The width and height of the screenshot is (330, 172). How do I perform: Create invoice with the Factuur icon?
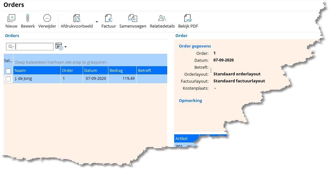tap(108, 18)
